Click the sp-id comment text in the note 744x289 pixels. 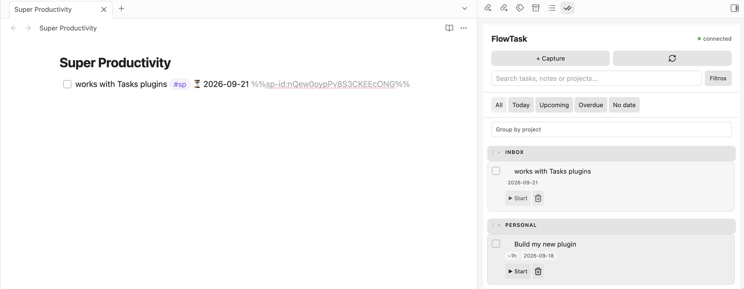331,84
